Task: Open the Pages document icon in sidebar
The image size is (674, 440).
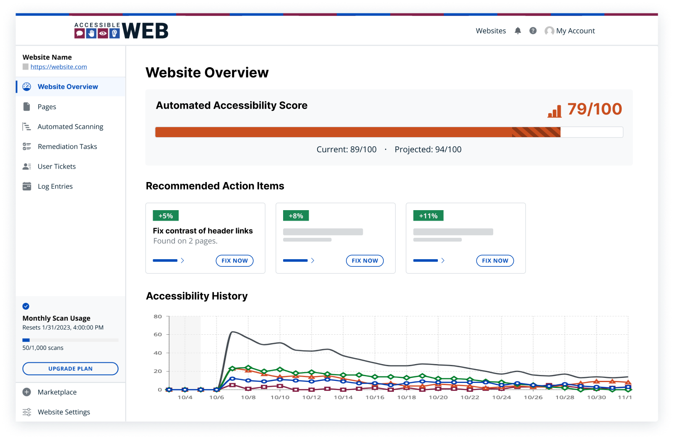Action: 26,107
